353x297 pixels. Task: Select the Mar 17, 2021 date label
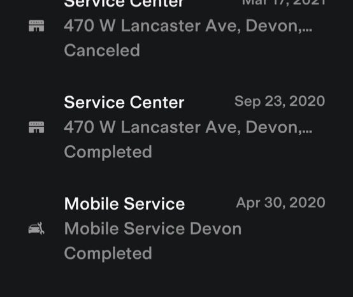point(284,3)
